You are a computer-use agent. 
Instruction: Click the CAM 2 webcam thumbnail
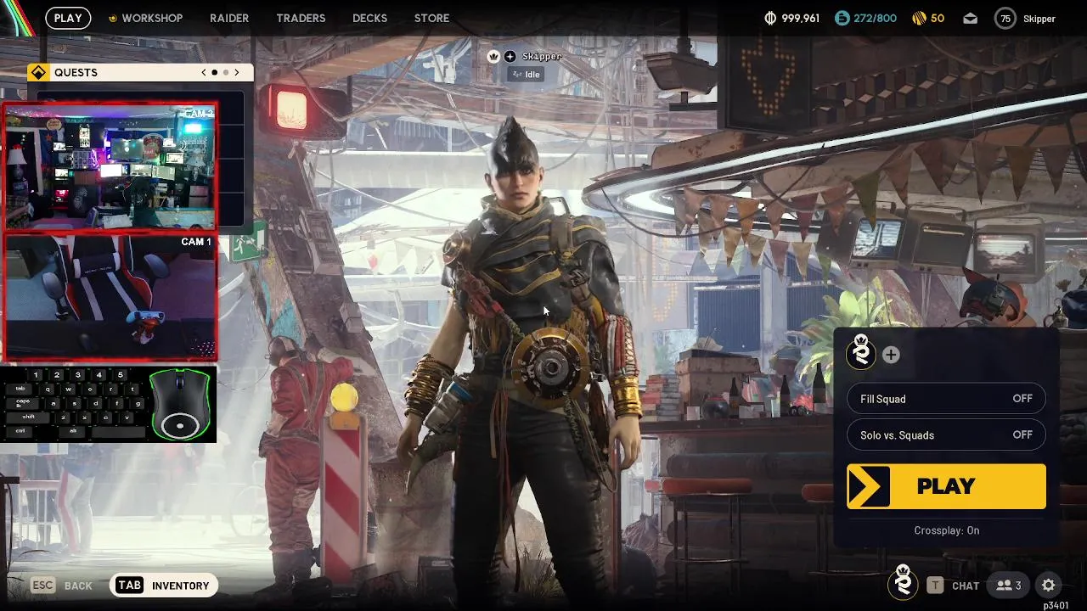pyautogui.click(x=110, y=167)
